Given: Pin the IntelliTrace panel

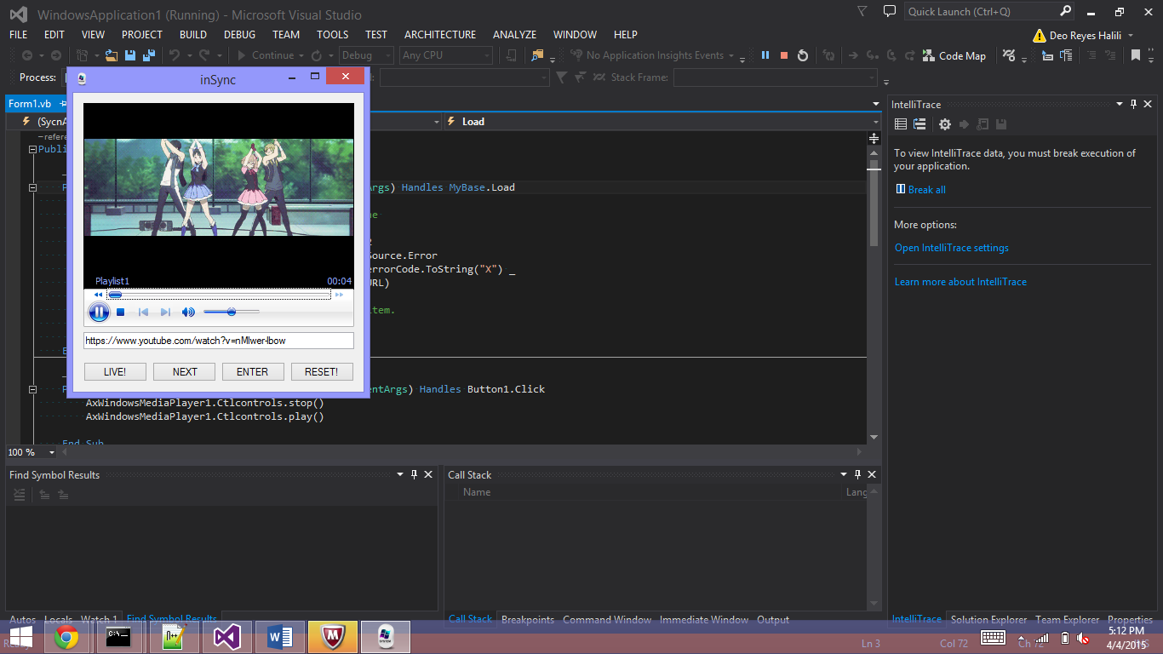Looking at the screenshot, I should click(x=1134, y=104).
